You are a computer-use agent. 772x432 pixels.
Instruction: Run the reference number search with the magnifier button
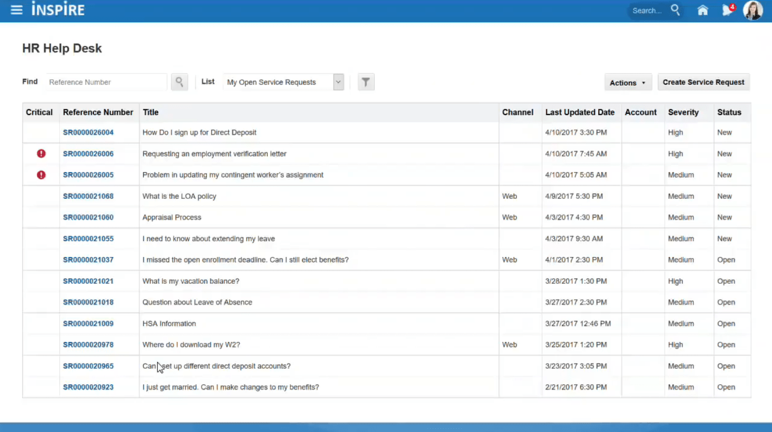[179, 81]
